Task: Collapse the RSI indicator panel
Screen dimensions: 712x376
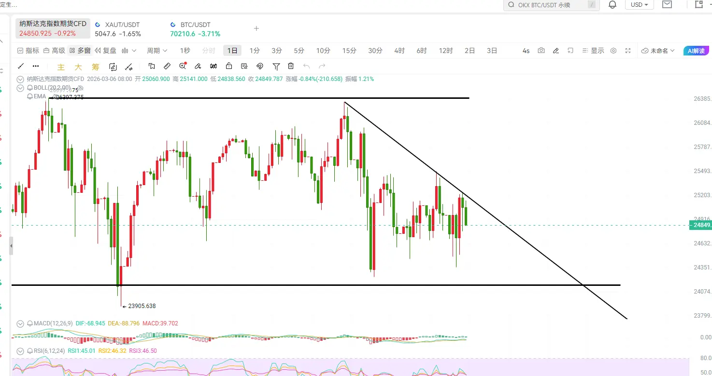Action: click(x=20, y=351)
